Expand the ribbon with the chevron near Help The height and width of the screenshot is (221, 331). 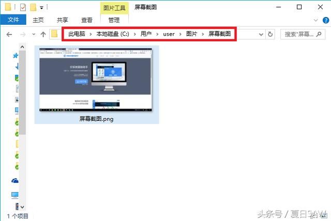pyautogui.click(x=316, y=20)
